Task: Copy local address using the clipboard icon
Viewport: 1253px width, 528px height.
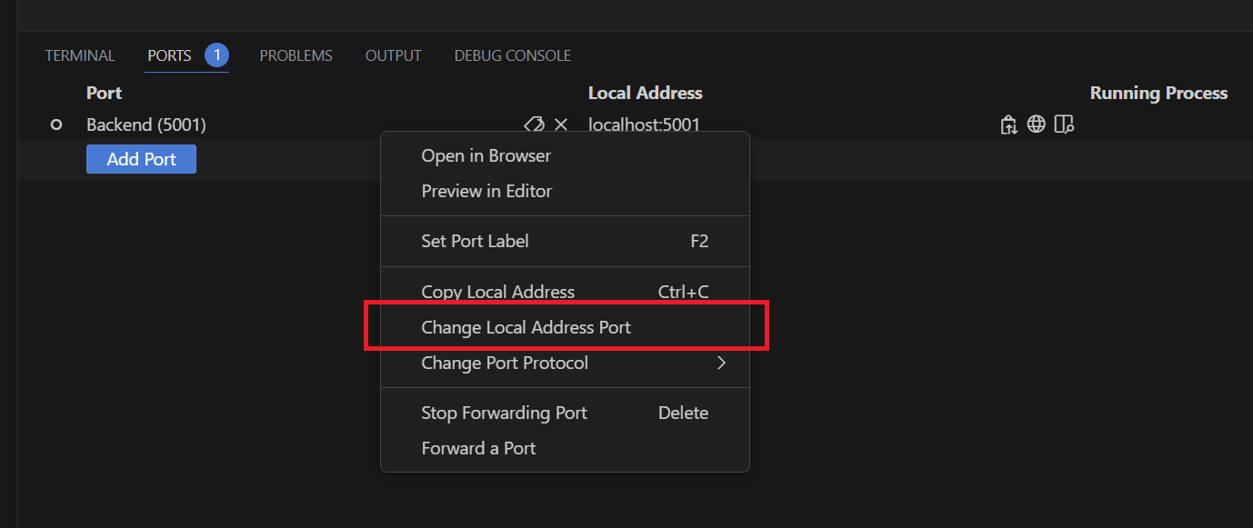Action: point(1008,124)
